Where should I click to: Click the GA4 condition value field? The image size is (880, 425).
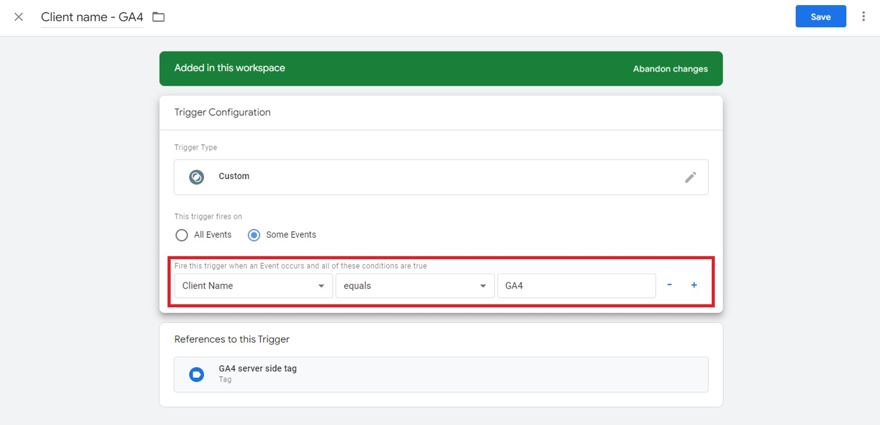click(576, 286)
